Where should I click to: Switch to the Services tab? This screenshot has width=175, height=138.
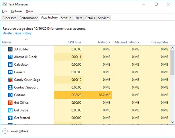click(104, 18)
